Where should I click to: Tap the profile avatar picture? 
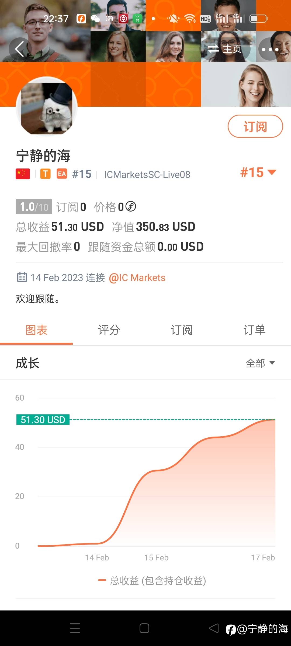(x=47, y=107)
